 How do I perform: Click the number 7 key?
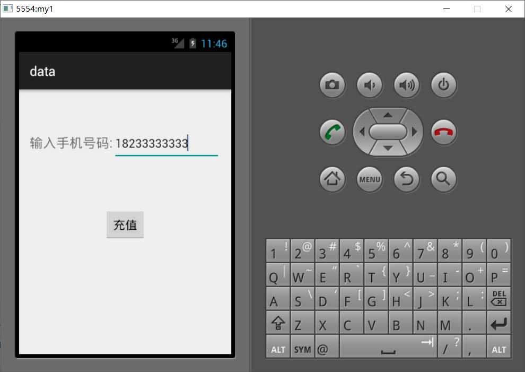pyautogui.click(x=425, y=250)
